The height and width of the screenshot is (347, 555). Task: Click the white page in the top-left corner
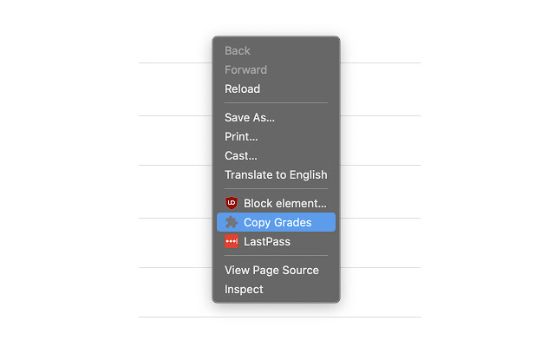pyautogui.click(x=26, y=22)
